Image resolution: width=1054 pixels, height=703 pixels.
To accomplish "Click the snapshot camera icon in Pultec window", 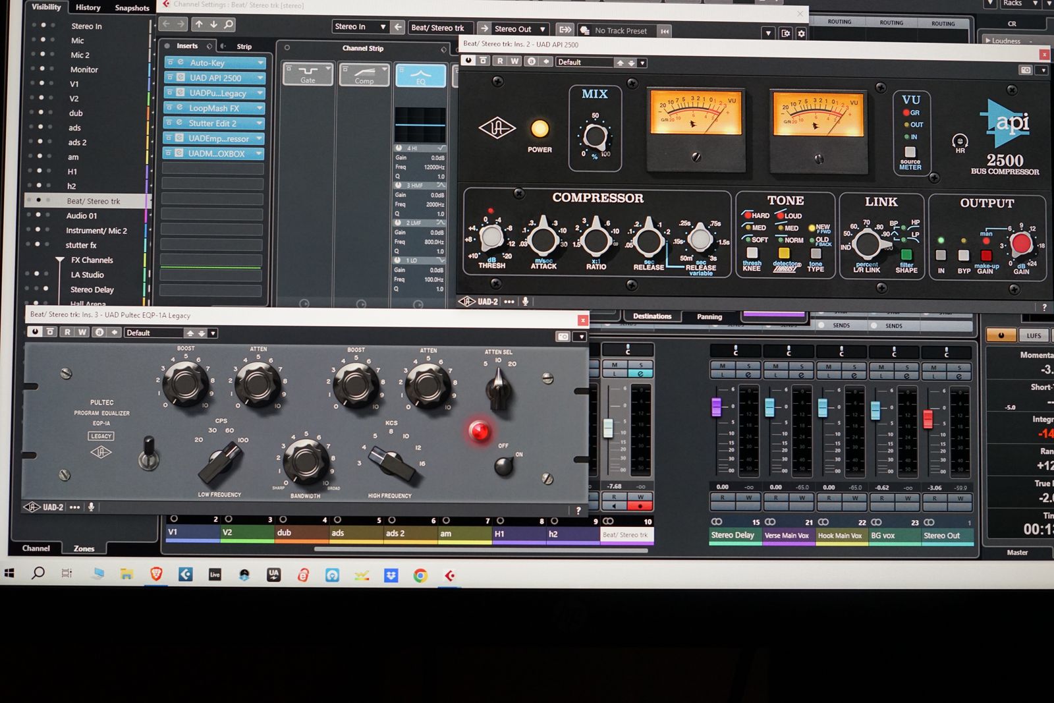I will 563,337.
